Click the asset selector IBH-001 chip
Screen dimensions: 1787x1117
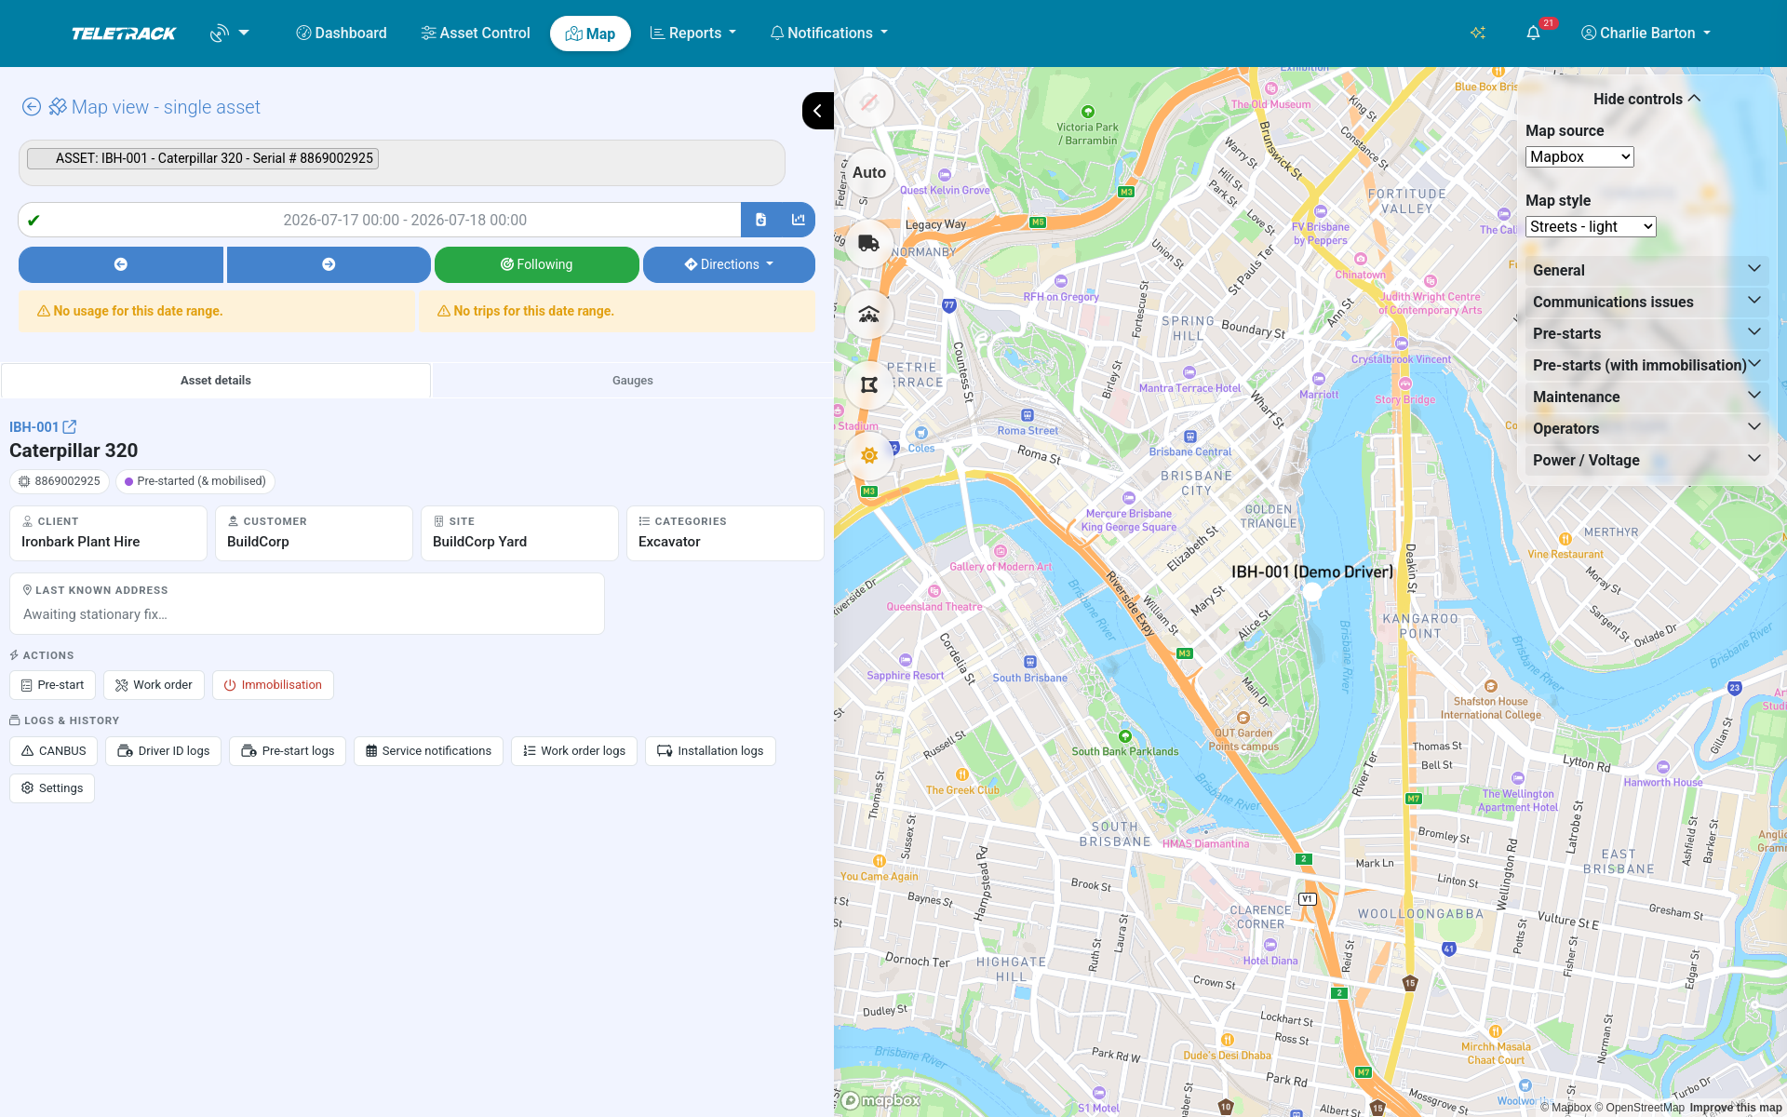point(203,158)
